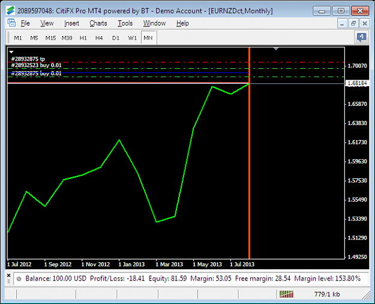Open the Help menu
Image resolution: width=375 pixels, height=304 pixels.
182,23
